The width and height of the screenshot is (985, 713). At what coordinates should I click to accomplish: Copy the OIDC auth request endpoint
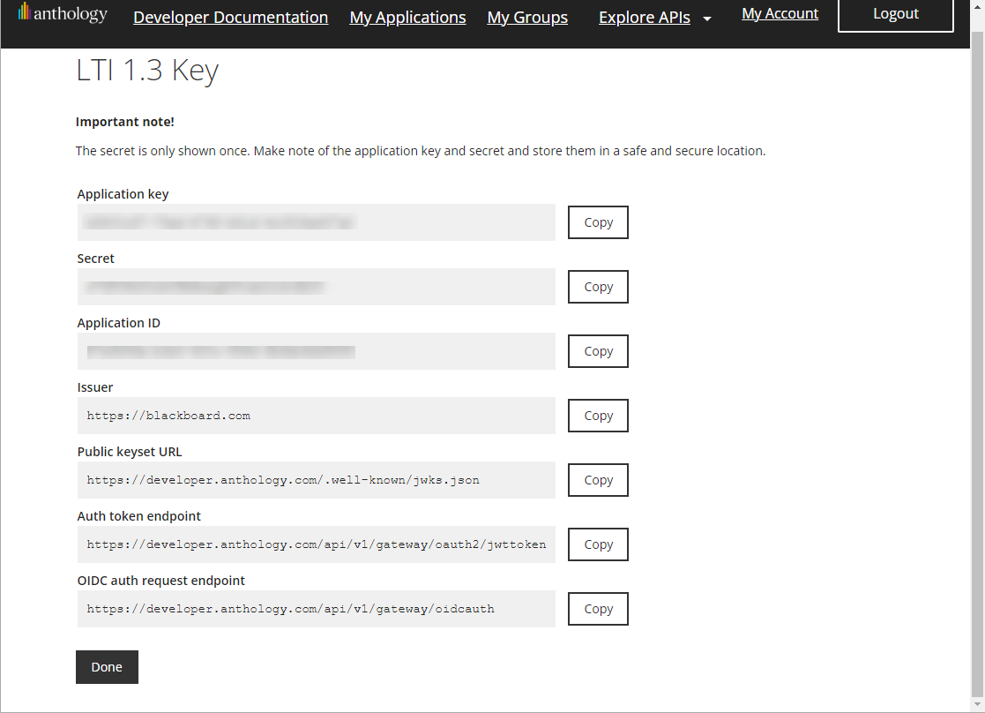click(598, 609)
